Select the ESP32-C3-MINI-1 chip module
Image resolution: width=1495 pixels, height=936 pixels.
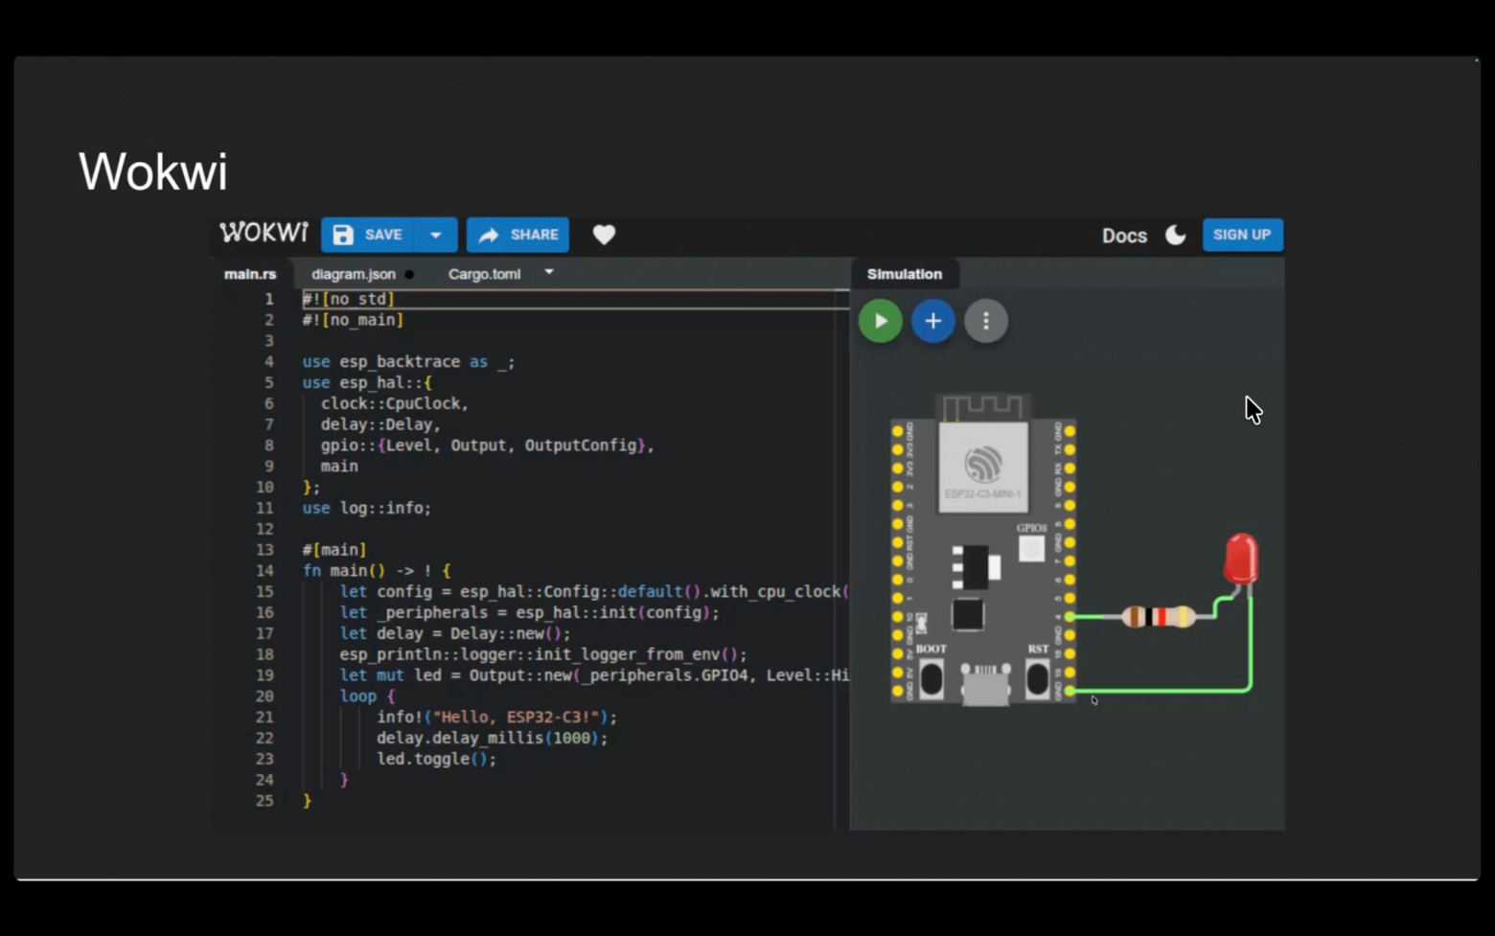point(983,468)
